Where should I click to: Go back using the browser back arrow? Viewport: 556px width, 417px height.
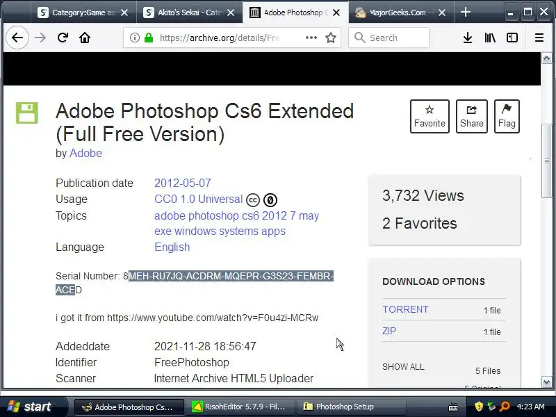click(17, 38)
